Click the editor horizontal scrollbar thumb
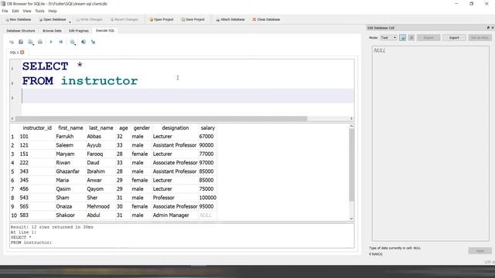Image resolution: width=495 pixels, height=278 pixels. coord(161,119)
